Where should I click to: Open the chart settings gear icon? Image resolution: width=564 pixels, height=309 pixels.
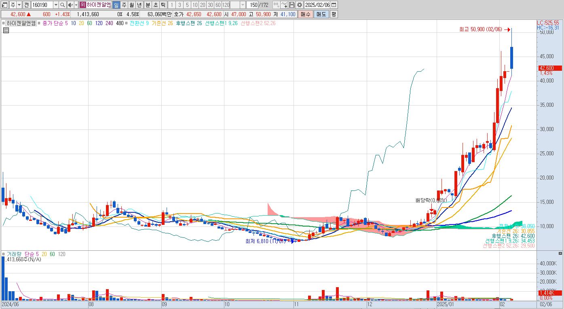(x=299, y=5)
